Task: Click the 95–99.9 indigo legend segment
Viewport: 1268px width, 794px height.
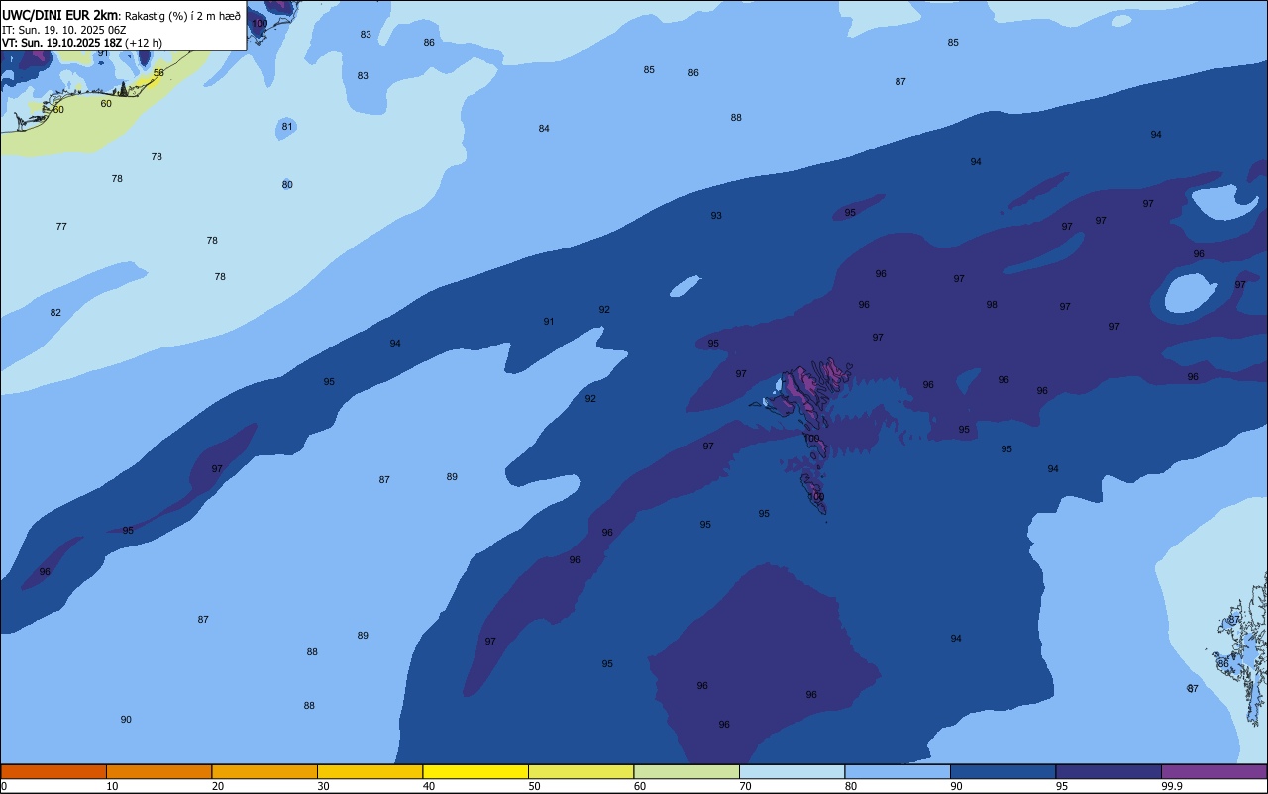Action: (x=1109, y=771)
